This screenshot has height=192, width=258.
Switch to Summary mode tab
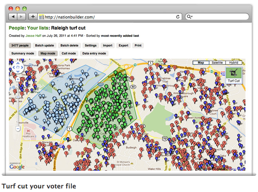[x=23, y=53]
